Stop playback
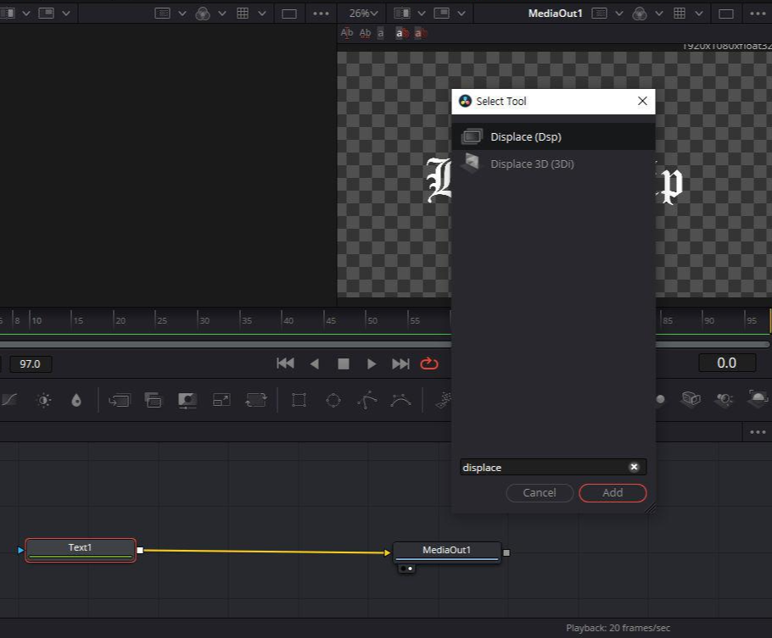Viewport: 772px width, 638px height. tap(344, 363)
